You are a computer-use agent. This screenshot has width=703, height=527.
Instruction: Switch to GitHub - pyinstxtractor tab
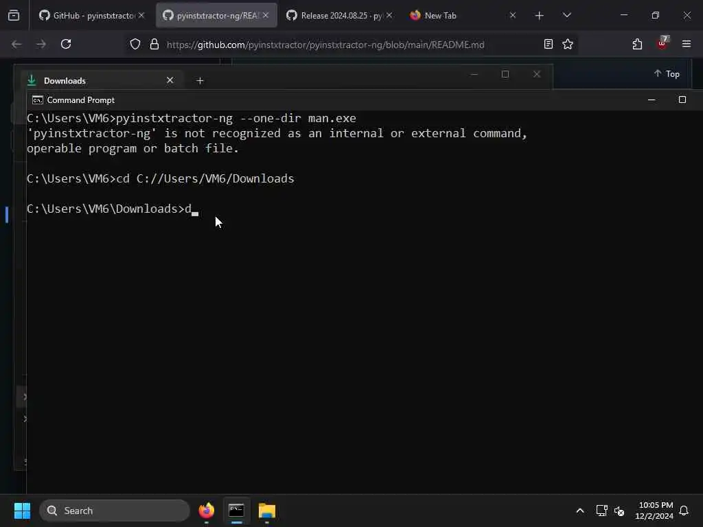(x=92, y=16)
